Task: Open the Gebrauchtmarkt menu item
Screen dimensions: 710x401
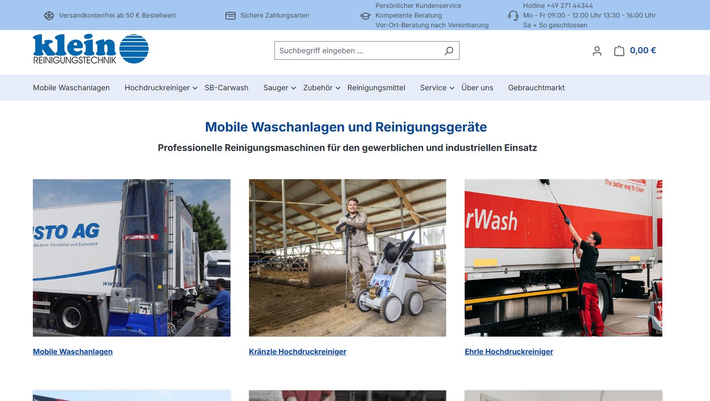Action: [x=537, y=88]
